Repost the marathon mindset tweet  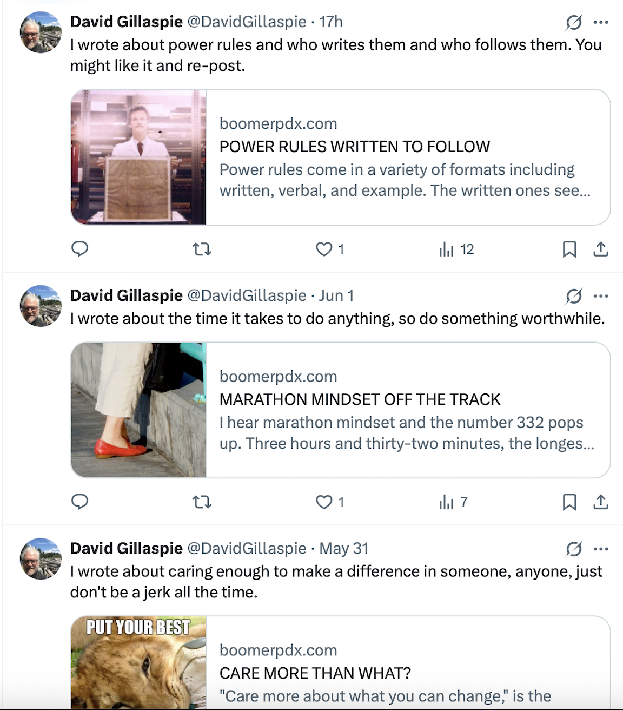(202, 502)
